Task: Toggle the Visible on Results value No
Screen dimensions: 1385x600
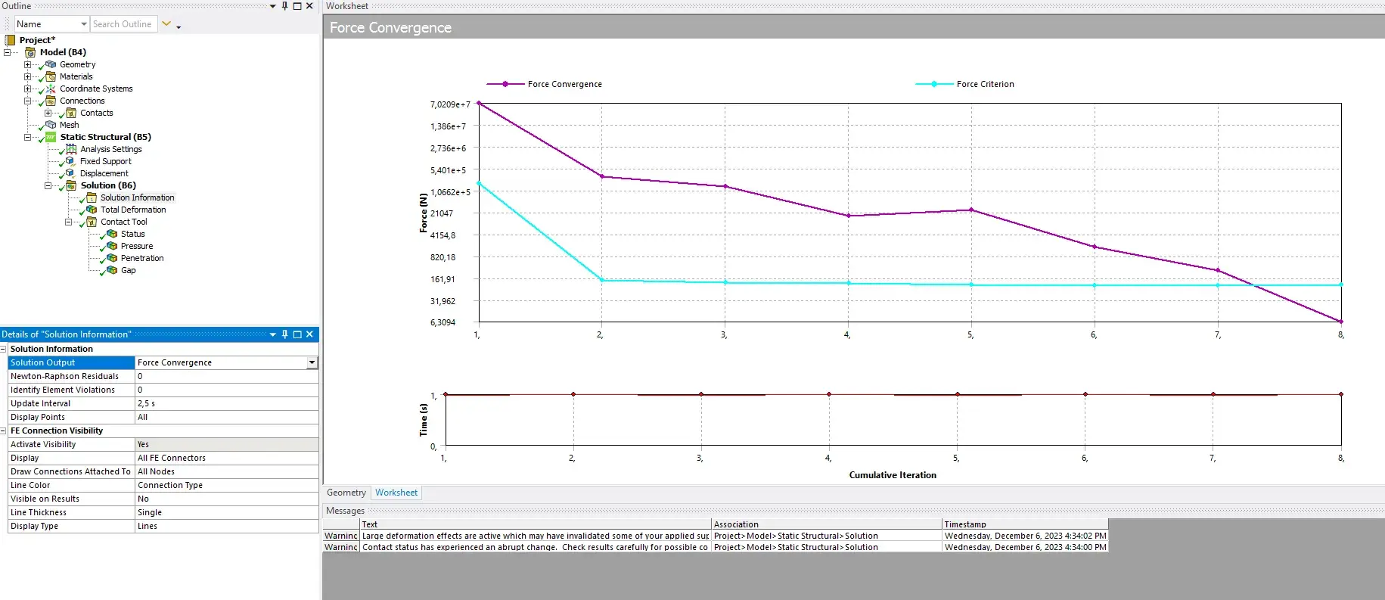Action: pyautogui.click(x=226, y=499)
